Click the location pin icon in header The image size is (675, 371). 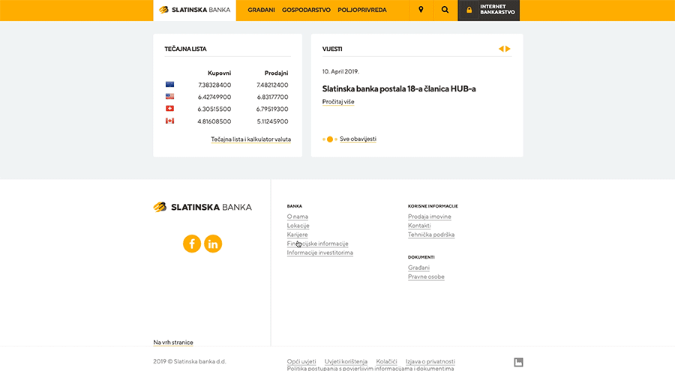pos(421,10)
